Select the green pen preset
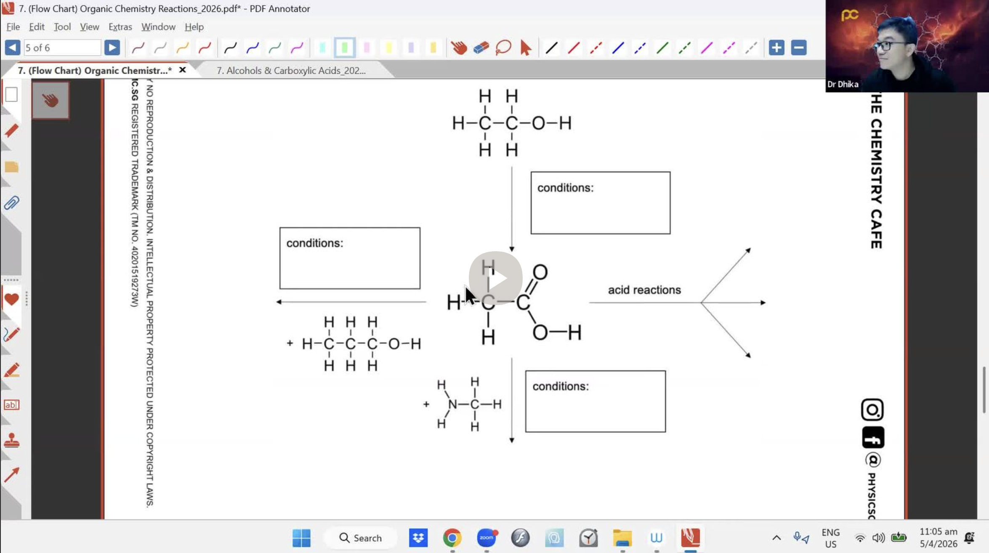The image size is (989, 553). point(275,48)
